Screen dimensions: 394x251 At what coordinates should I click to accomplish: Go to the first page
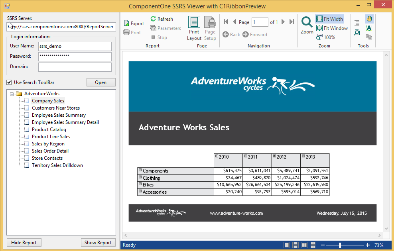click(x=226, y=22)
